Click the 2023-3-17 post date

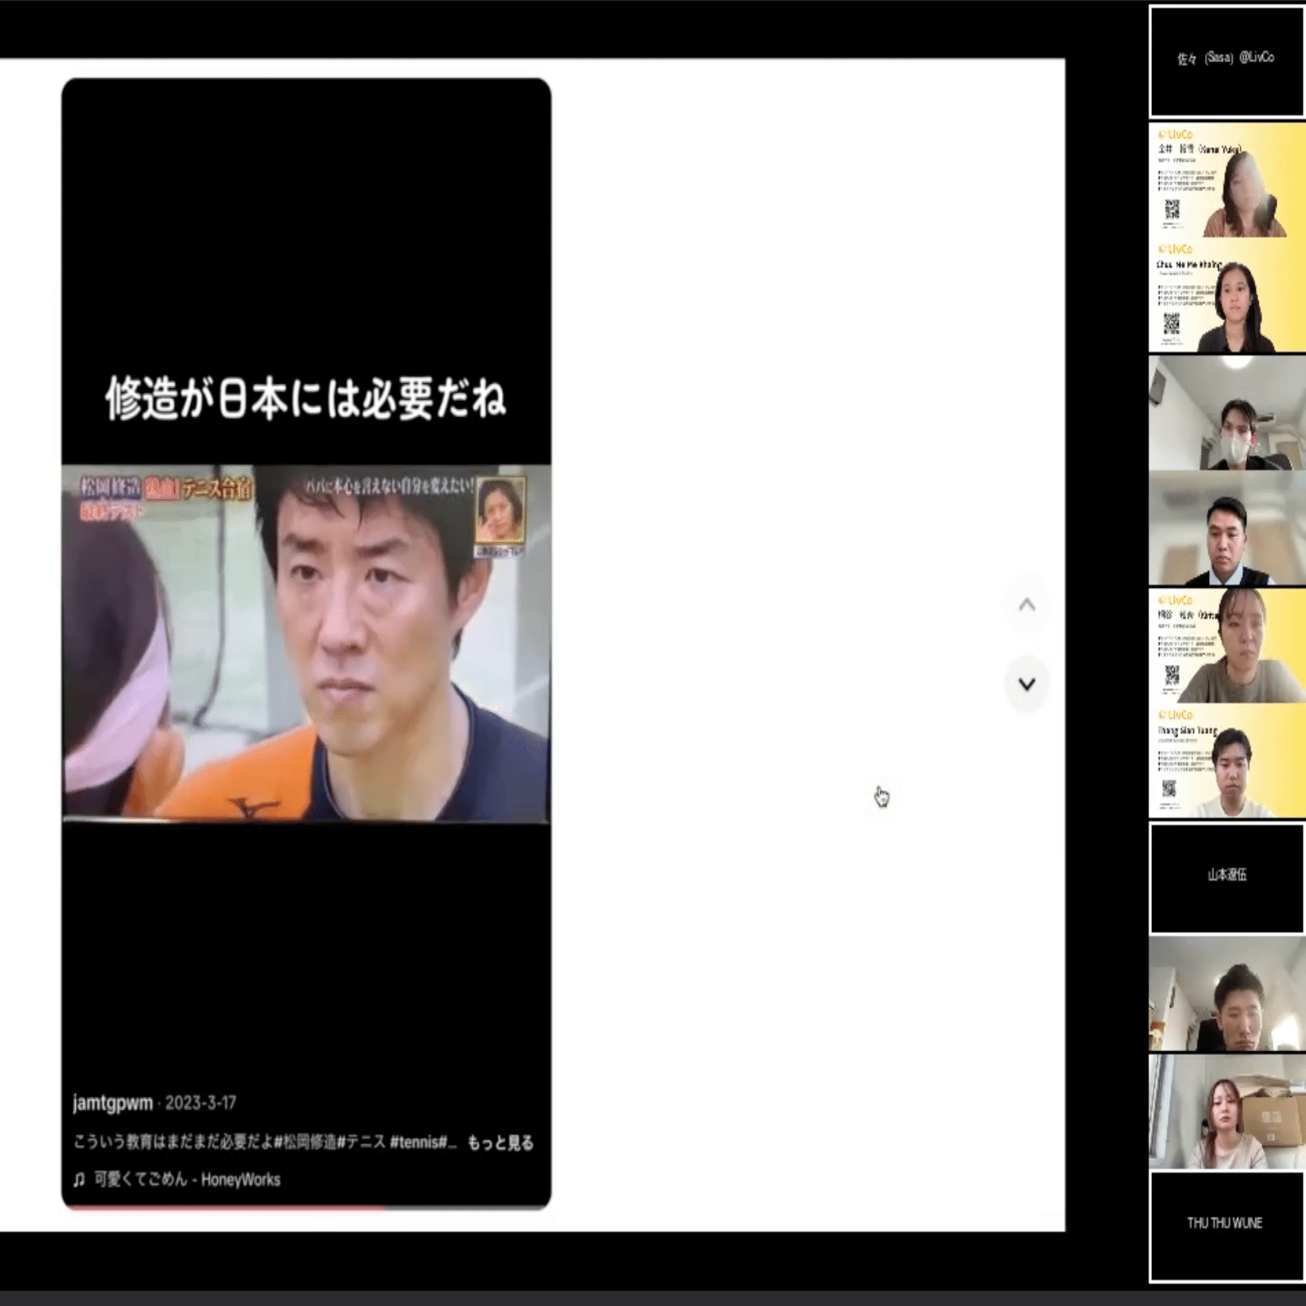[x=200, y=1102]
